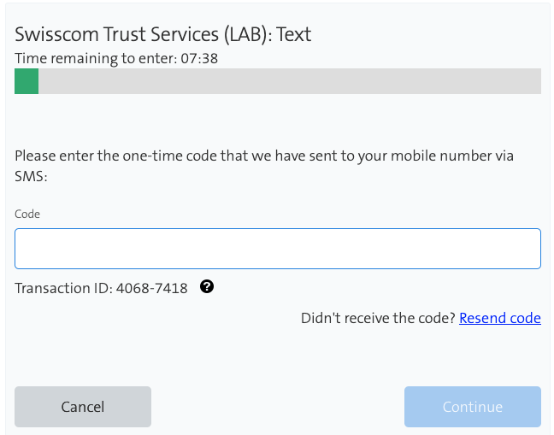The image size is (554, 435).
Task: Click the question mark help icon
Action: (207, 287)
